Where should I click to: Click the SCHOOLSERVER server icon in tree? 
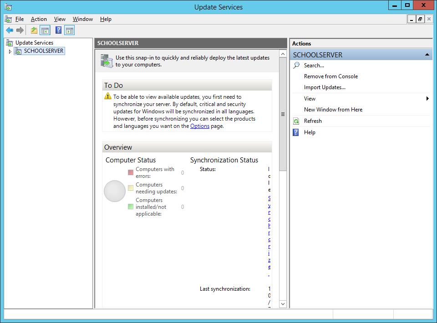coord(18,51)
